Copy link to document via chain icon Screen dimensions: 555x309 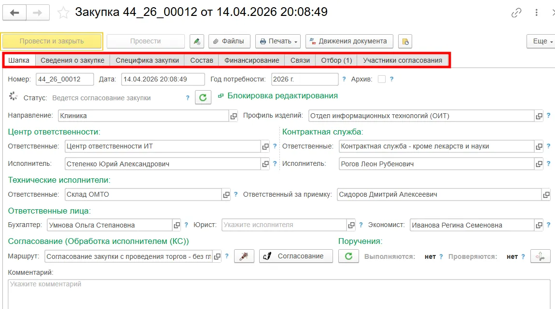coord(516,13)
